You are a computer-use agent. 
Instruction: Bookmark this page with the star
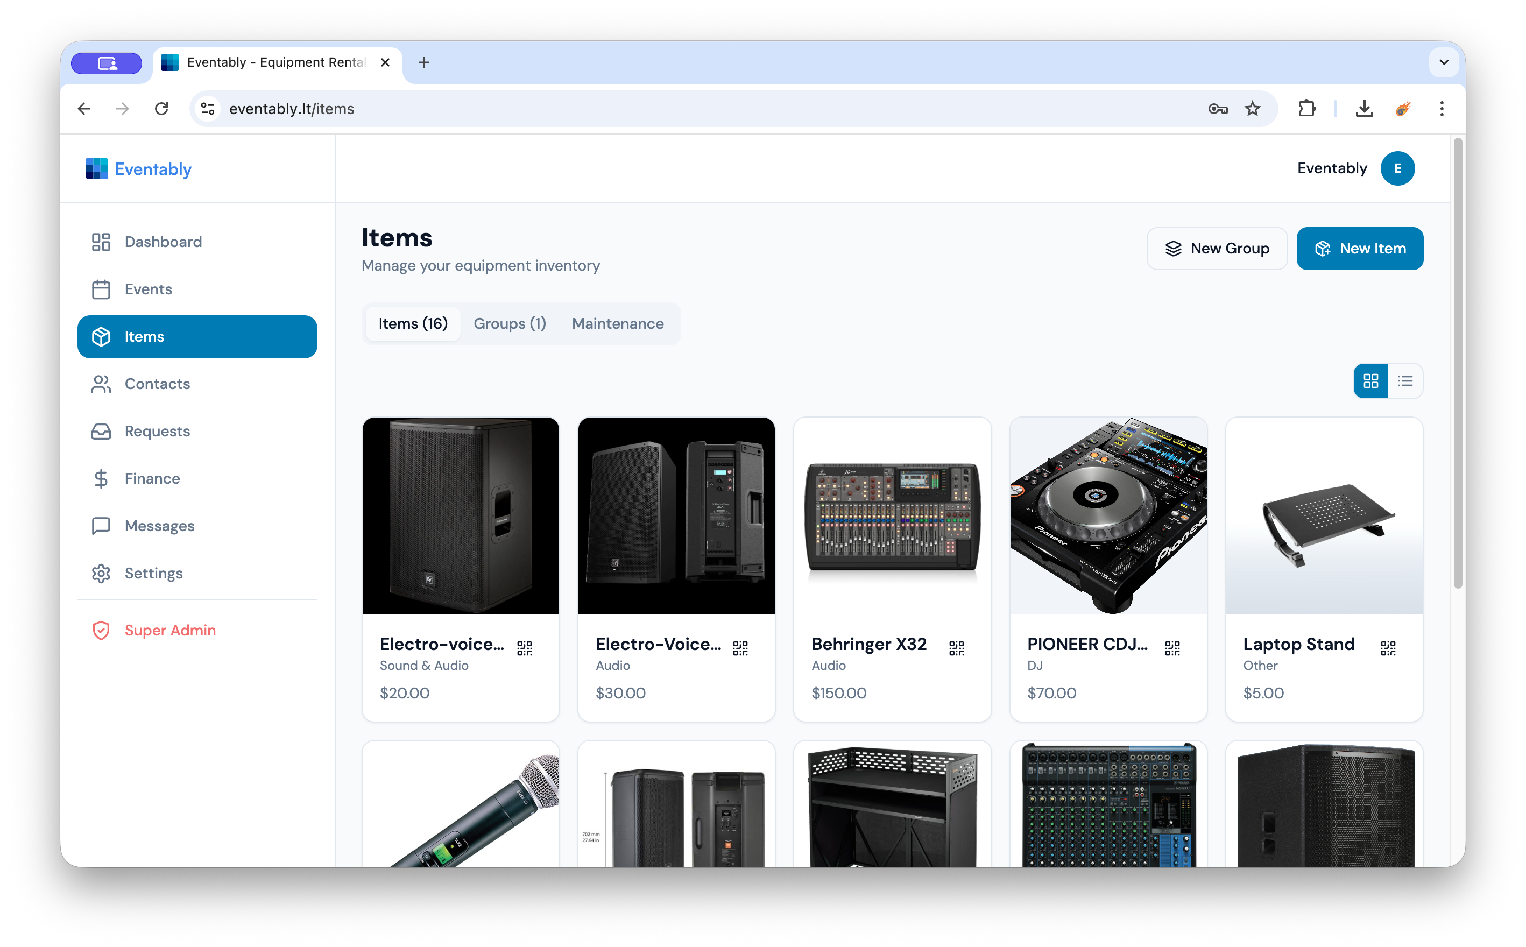click(1252, 109)
